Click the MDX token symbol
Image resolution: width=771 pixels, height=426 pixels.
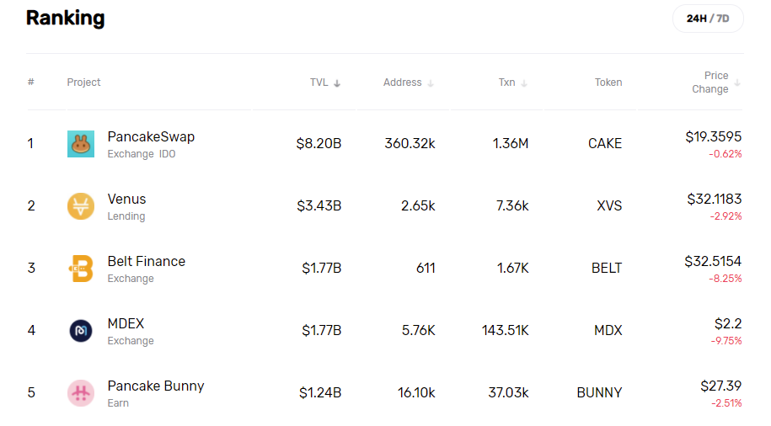tap(608, 331)
